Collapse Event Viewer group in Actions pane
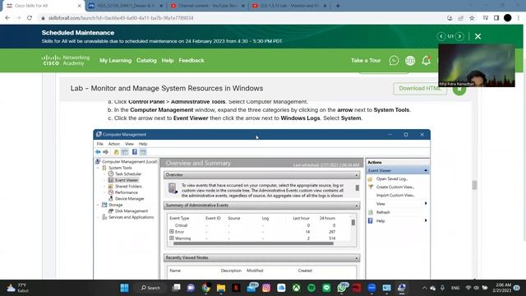This screenshot has width=526, height=296. [x=426, y=170]
